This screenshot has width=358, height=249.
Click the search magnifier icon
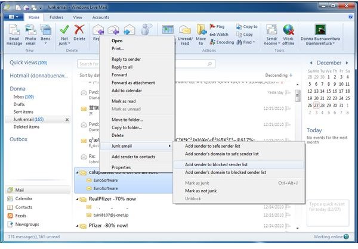coord(209,64)
